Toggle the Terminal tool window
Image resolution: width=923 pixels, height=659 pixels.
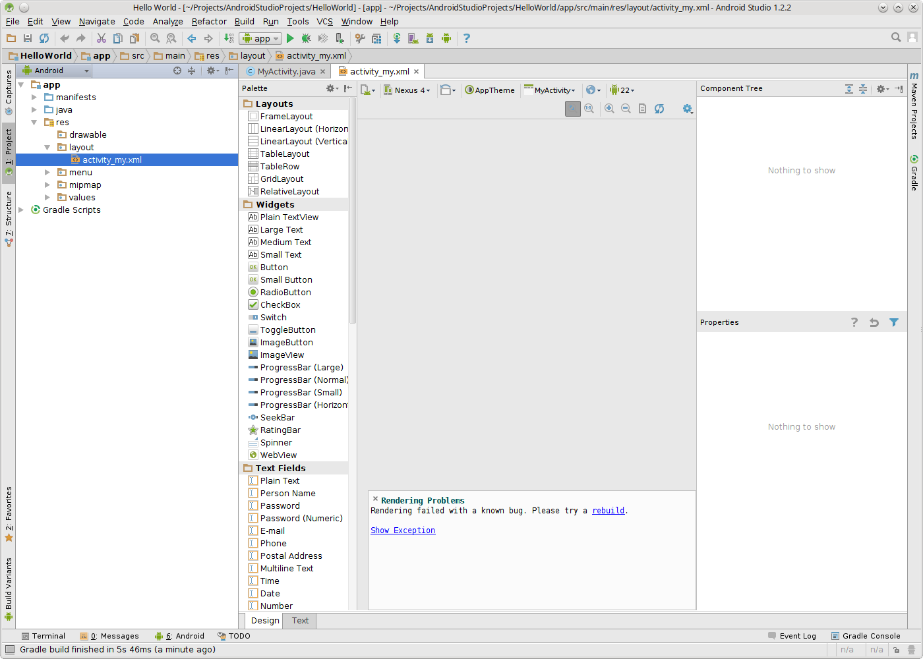[x=44, y=636]
